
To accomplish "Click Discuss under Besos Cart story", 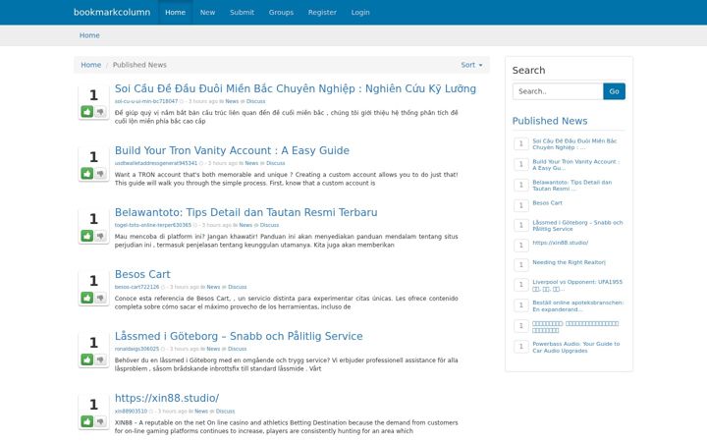I will click(238, 287).
